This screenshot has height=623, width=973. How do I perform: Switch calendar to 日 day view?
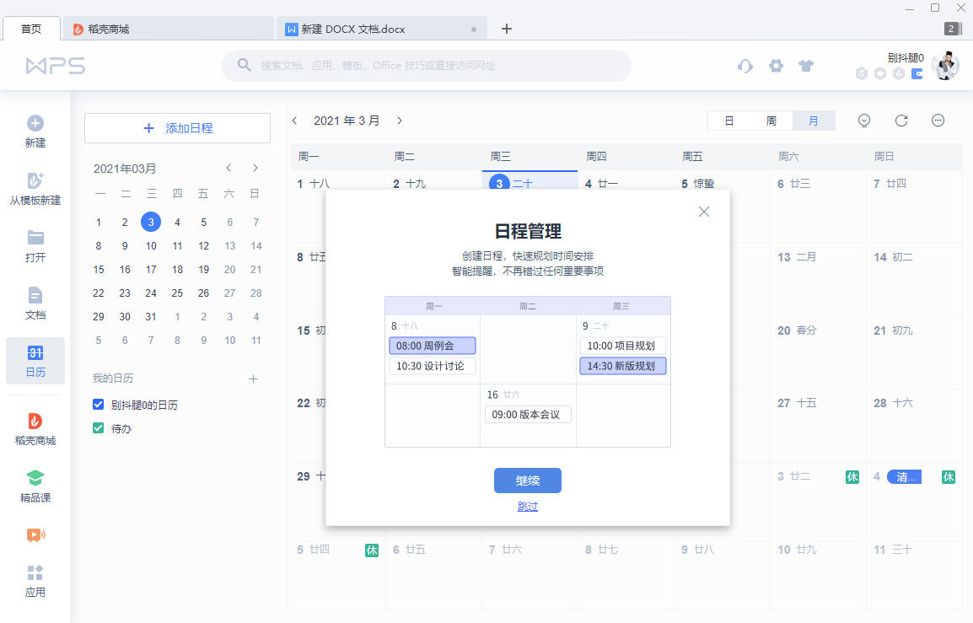729,121
